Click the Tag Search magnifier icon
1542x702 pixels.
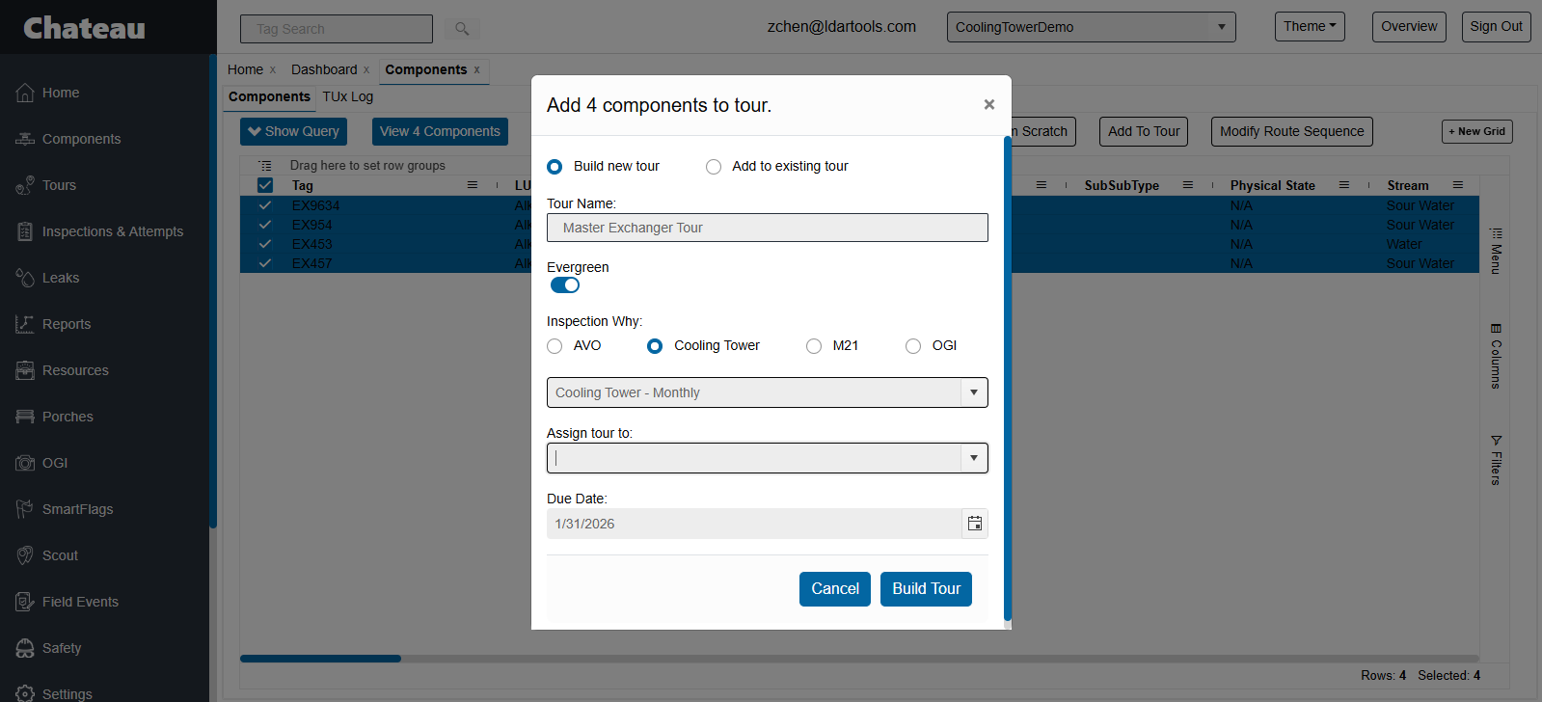tap(462, 29)
